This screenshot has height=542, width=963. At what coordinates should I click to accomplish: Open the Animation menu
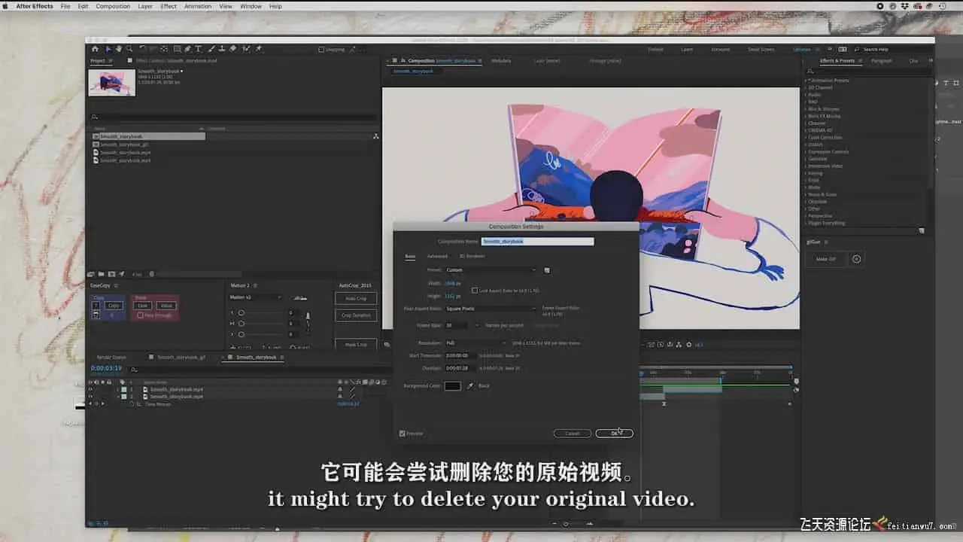(x=198, y=6)
